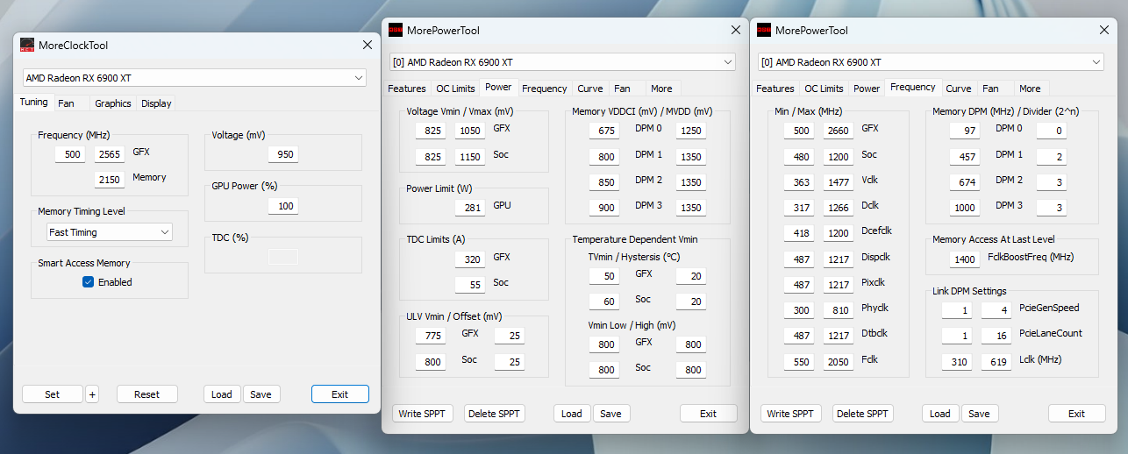Click MVDD DPM 0 field showing 1250
This screenshot has height=454, width=1128.
691,131
